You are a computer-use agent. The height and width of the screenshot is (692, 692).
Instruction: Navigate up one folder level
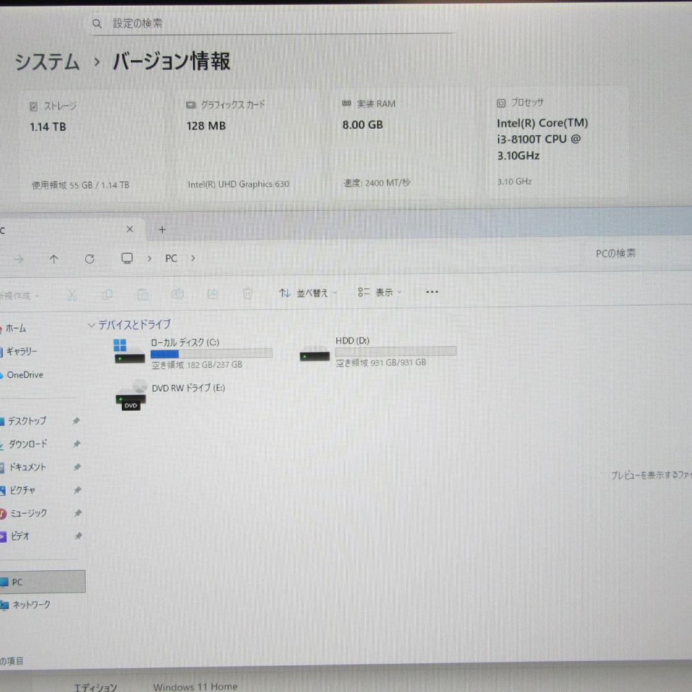(54, 258)
